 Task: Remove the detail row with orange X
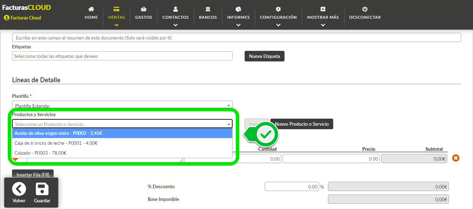pos(456,158)
